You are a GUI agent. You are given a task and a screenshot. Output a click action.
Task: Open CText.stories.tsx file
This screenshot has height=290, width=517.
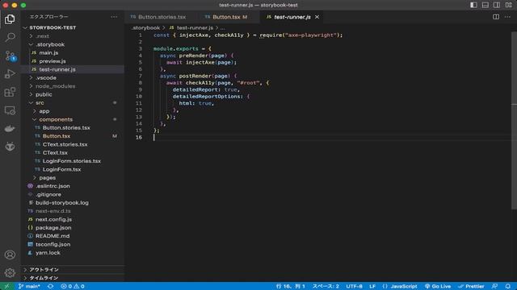click(x=73, y=144)
